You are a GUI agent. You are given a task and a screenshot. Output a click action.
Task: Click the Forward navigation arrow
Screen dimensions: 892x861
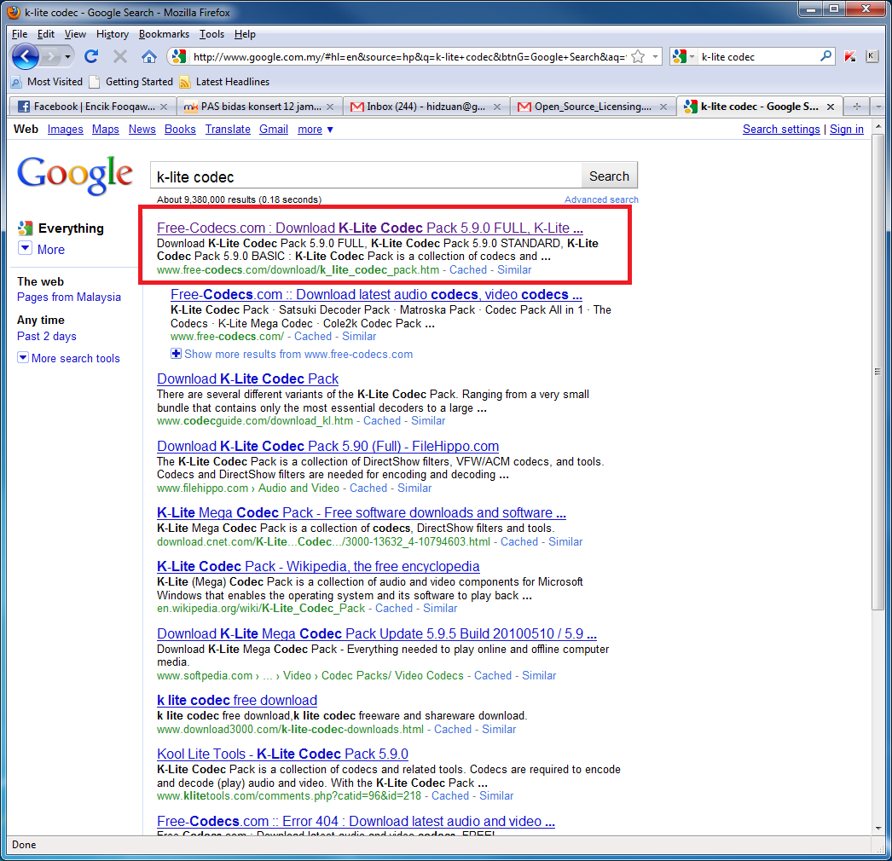[50, 57]
